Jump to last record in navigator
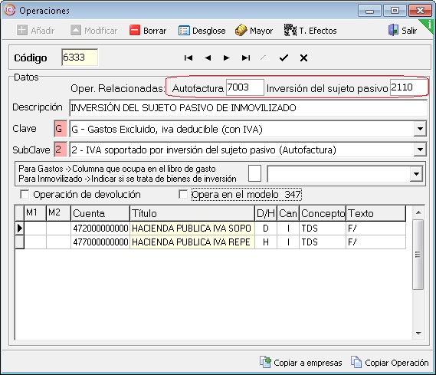This screenshot has width=436, height=375. pyautogui.click(x=246, y=58)
